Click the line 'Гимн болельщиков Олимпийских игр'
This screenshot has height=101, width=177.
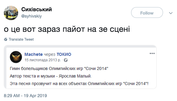click(46, 69)
